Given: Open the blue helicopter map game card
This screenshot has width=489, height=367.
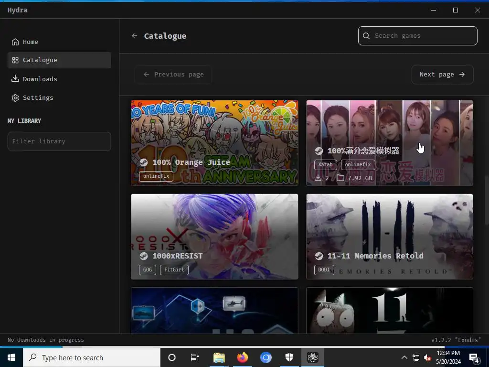Looking at the screenshot, I should point(214,310).
